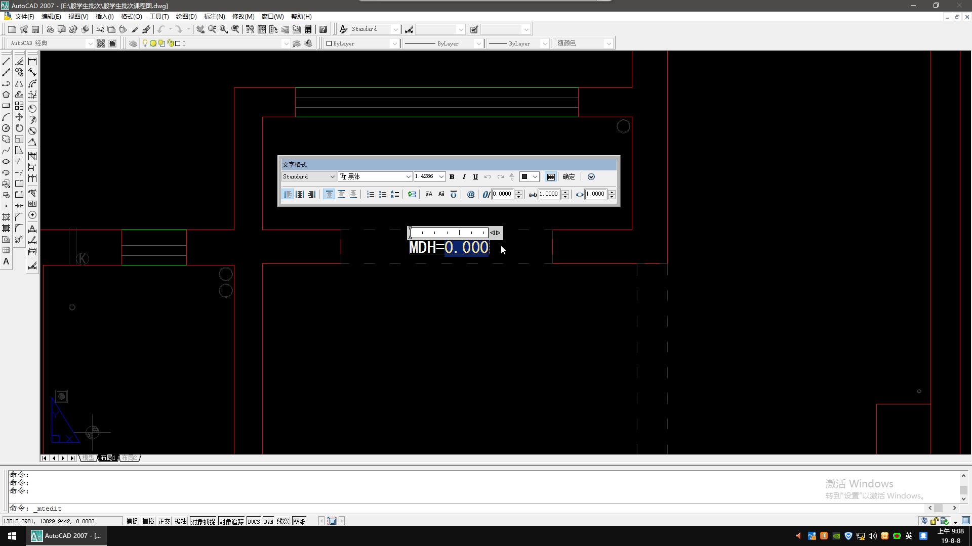The height and width of the screenshot is (546, 972).
Task: Toggle DYN dynamic input mode
Action: pyautogui.click(x=268, y=521)
